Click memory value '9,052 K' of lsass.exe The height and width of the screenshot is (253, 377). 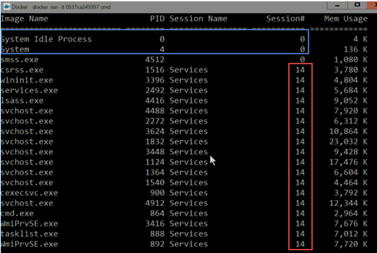coord(351,101)
